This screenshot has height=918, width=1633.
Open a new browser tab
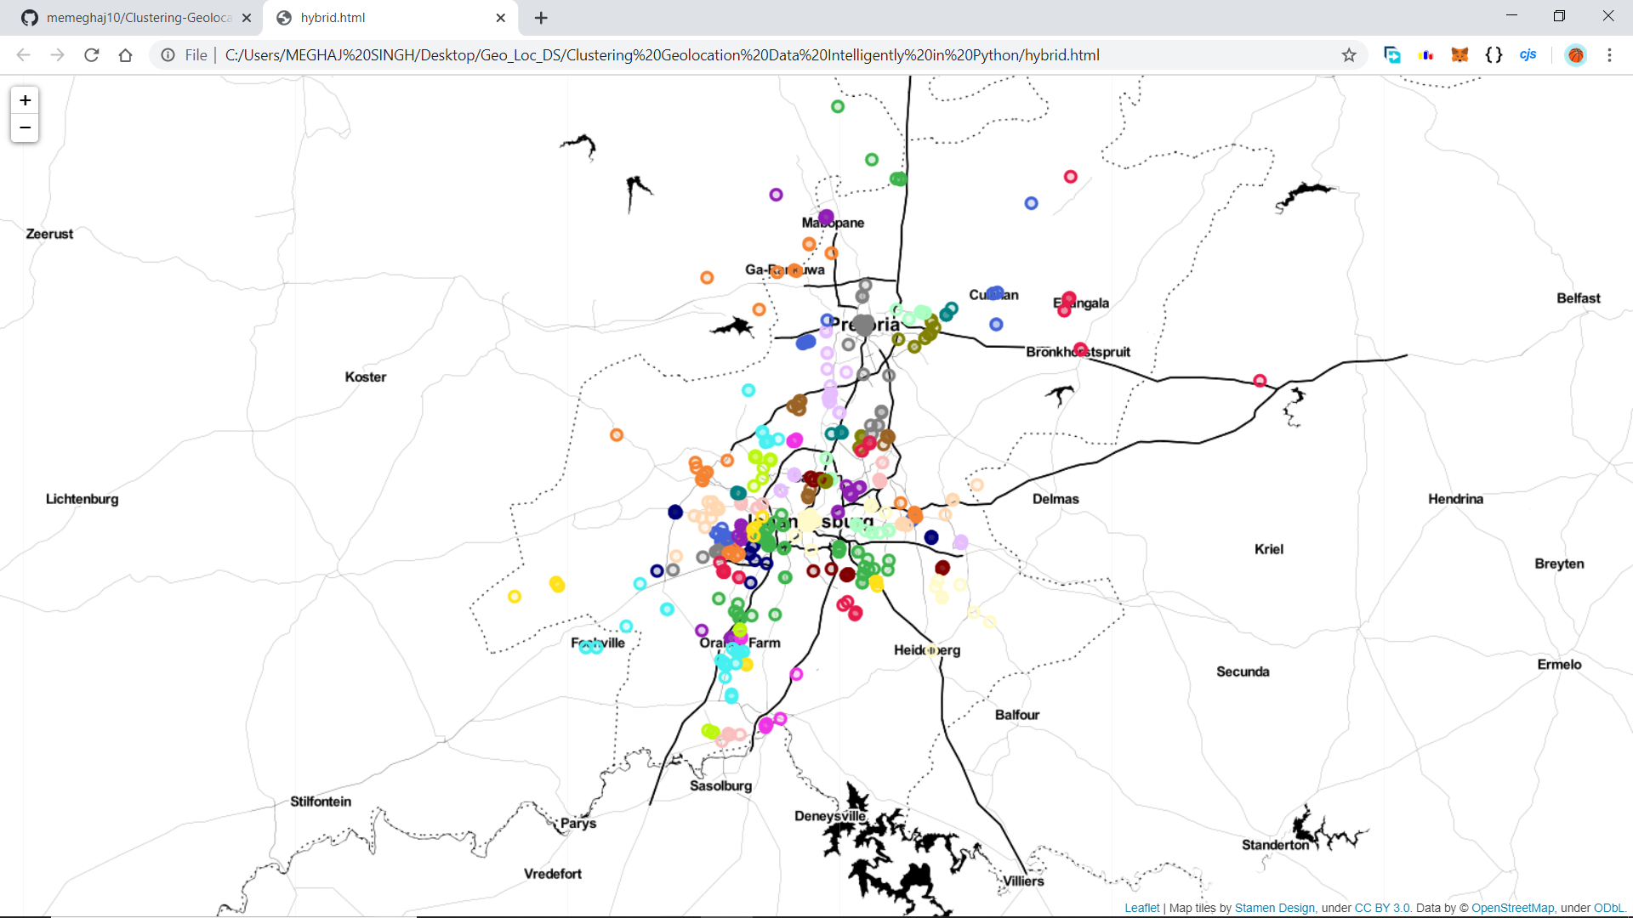[x=541, y=18]
